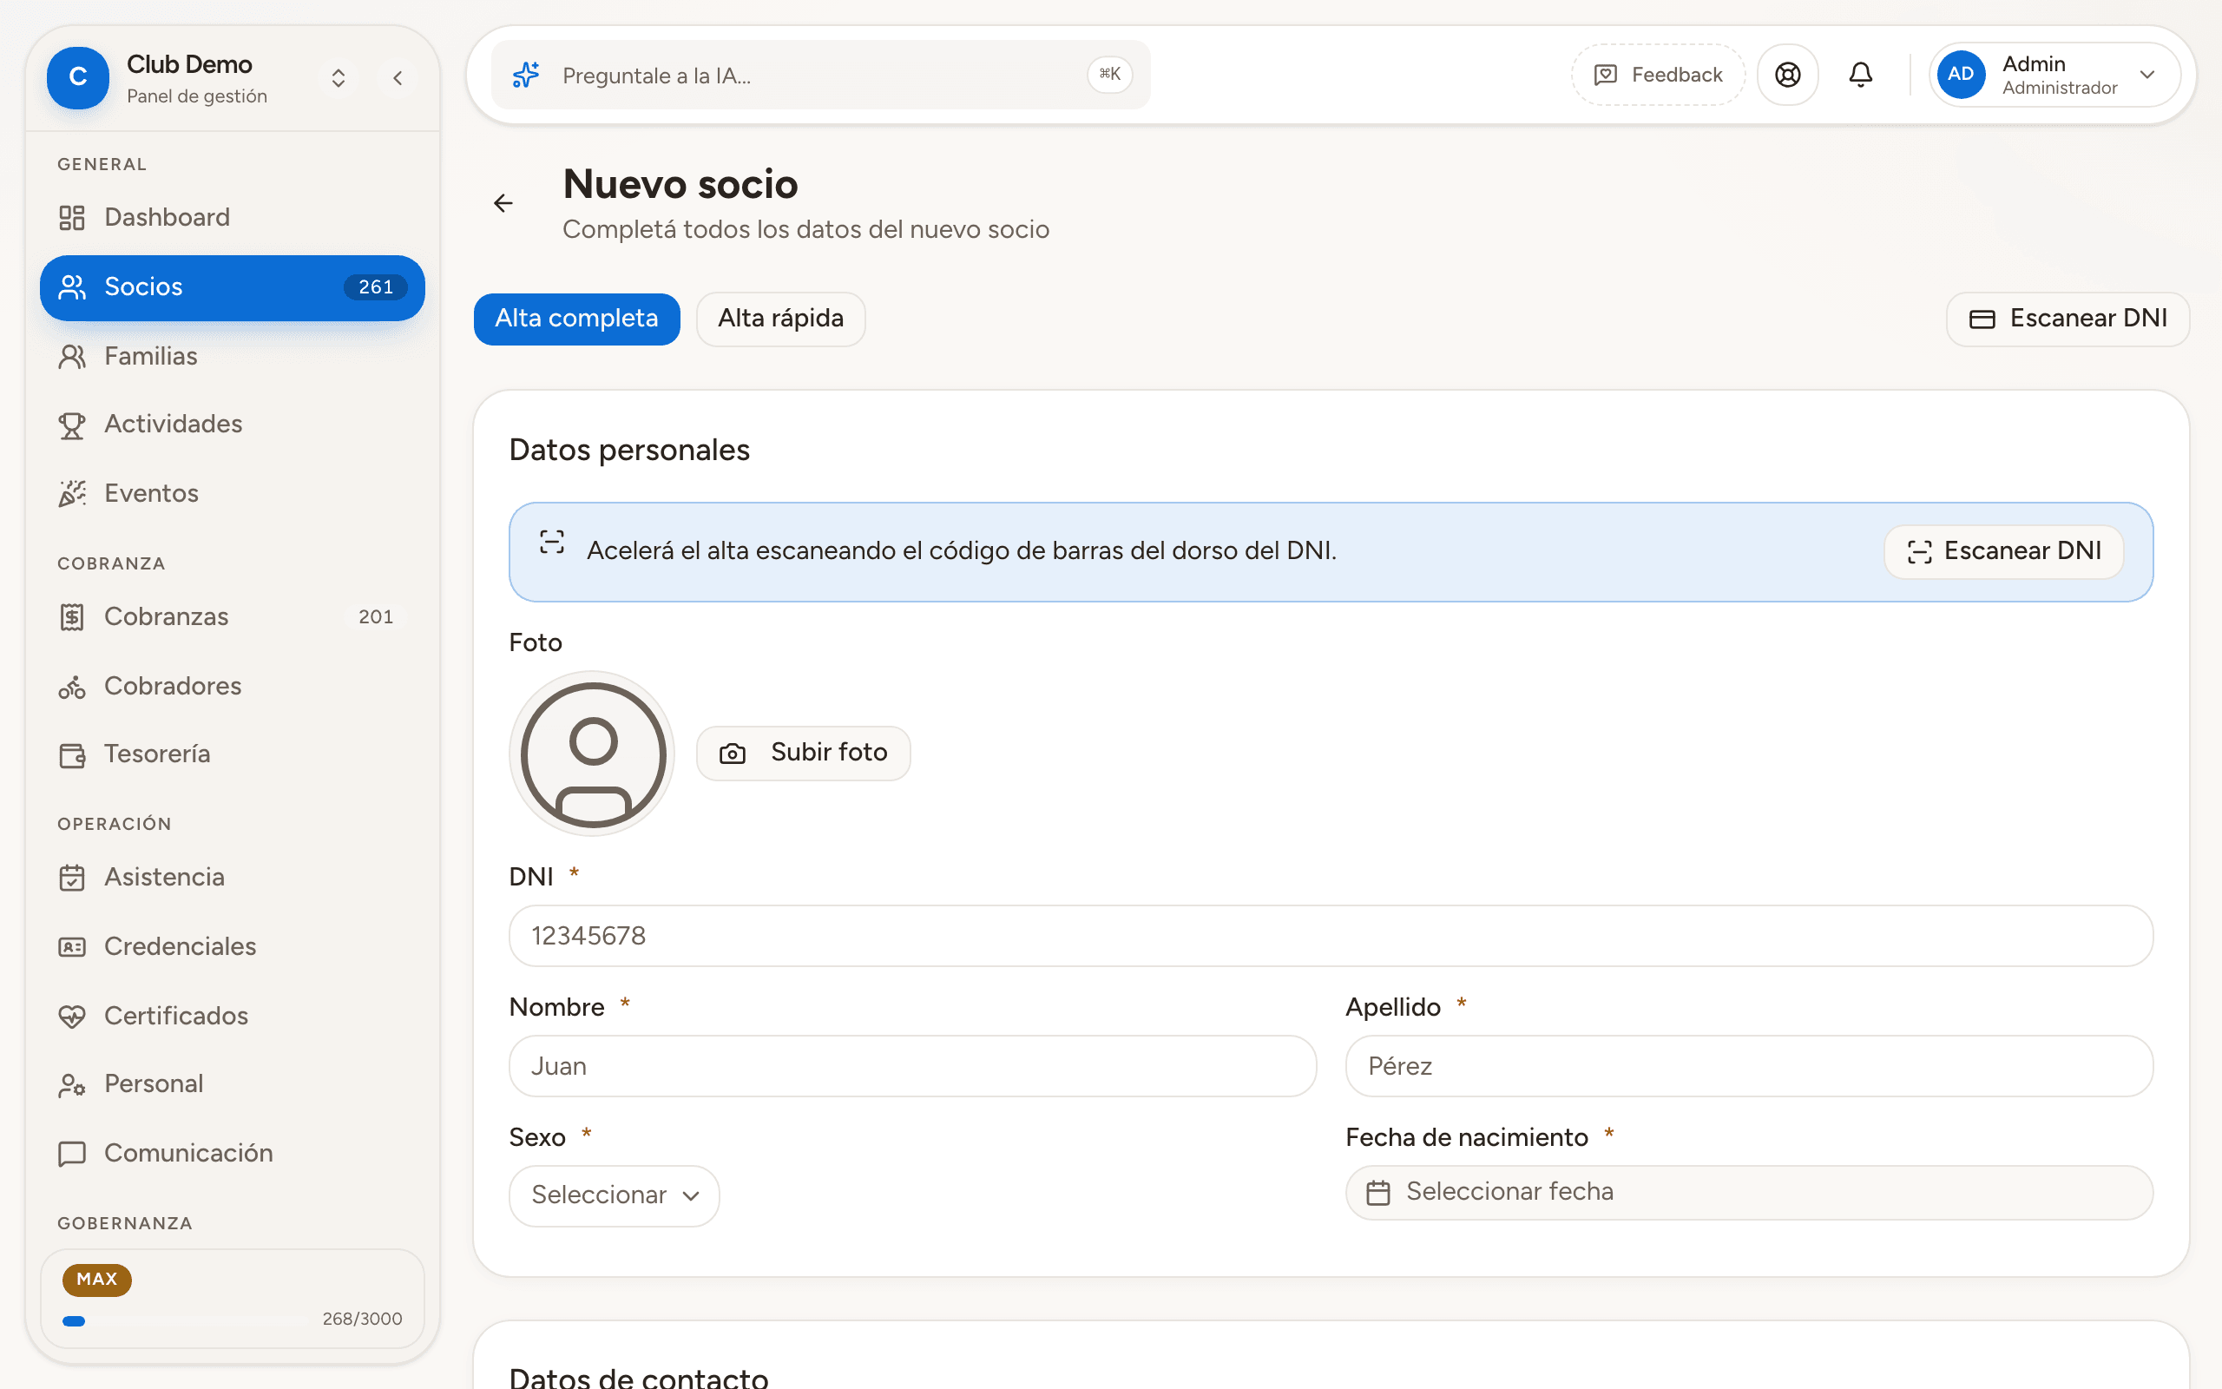Click the Comunicación chat bubble icon
Viewport: 2222px width, 1389px height.
pyautogui.click(x=72, y=1154)
